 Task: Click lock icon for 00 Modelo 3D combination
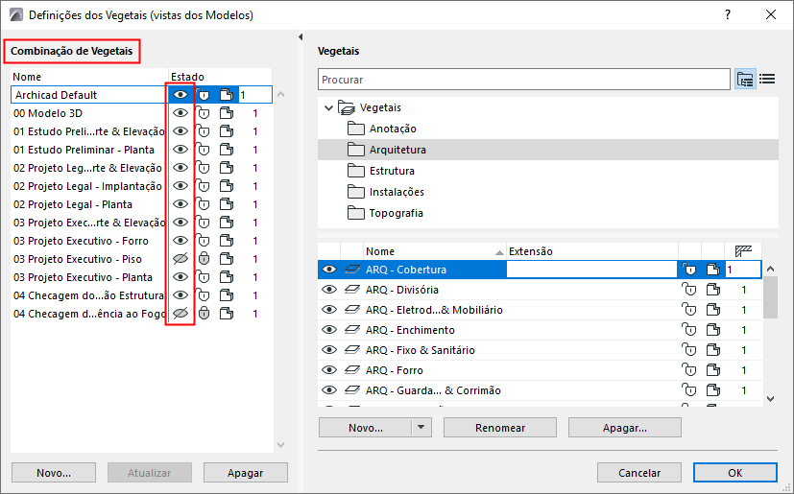coord(204,113)
